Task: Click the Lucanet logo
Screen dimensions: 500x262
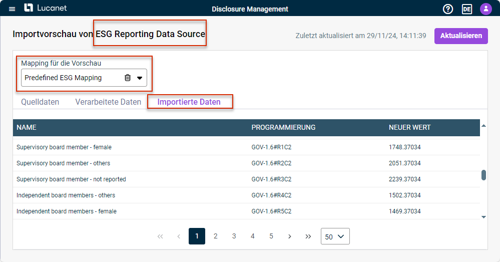Action: point(45,8)
